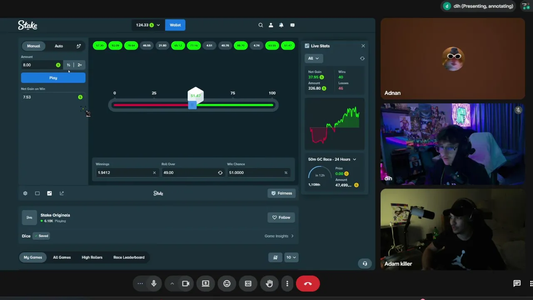The image size is (533, 300).
Task: Halve the bet amount with ½
Action: 68,65
